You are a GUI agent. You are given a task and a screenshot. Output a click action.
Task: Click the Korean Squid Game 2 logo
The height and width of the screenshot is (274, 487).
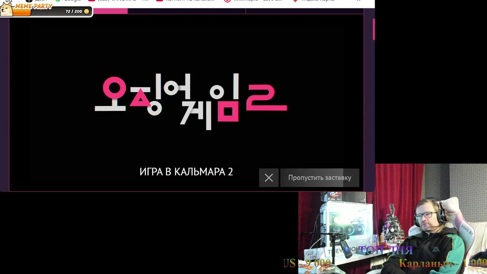point(191,102)
